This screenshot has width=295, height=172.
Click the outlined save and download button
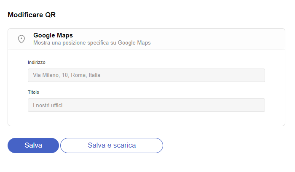[x=112, y=146]
